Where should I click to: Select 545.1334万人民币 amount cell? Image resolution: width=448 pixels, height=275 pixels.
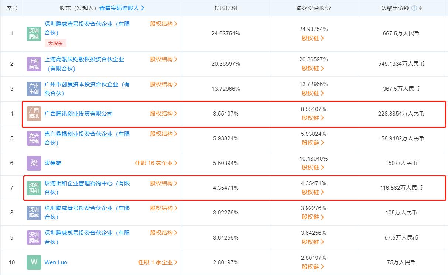[x=401, y=64]
